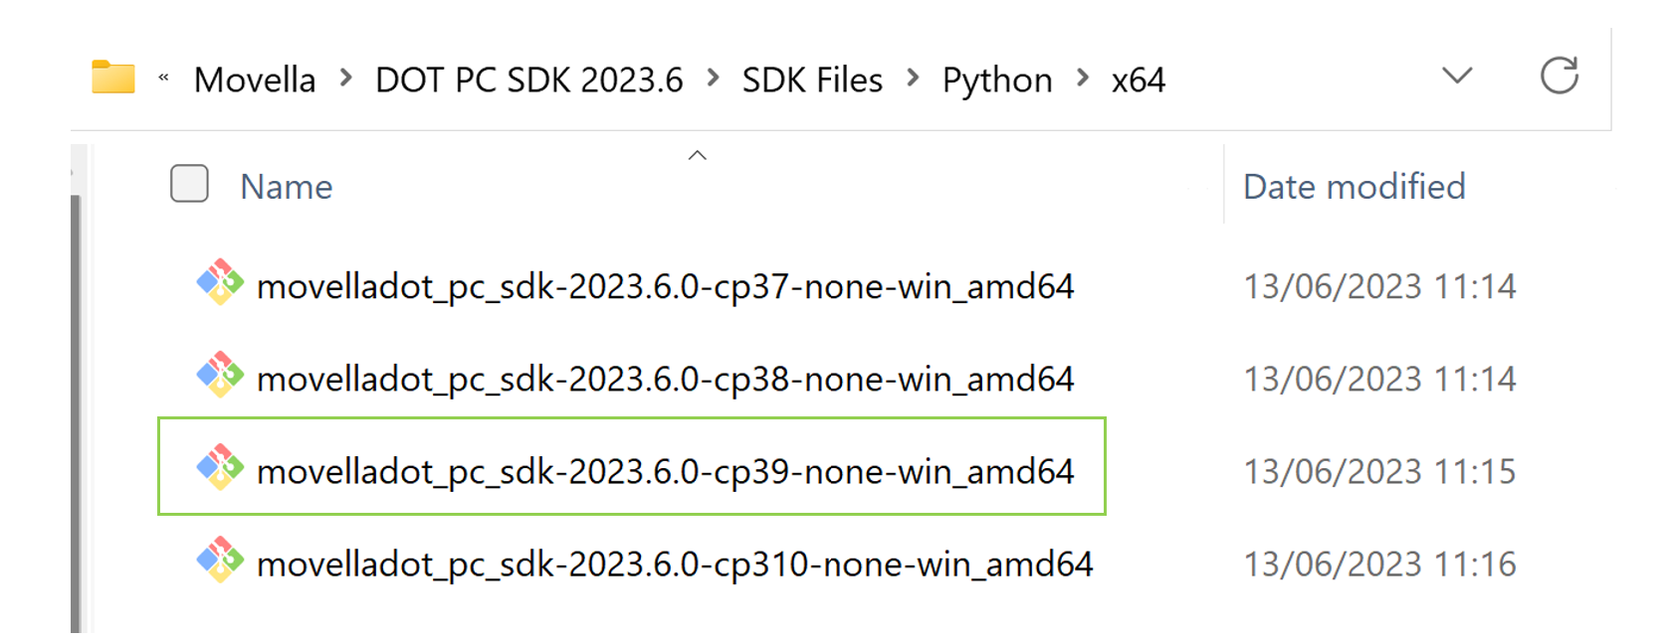Viewport: 1667px width, 643px height.
Task: Refresh the folder view
Action: click(1562, 74)
